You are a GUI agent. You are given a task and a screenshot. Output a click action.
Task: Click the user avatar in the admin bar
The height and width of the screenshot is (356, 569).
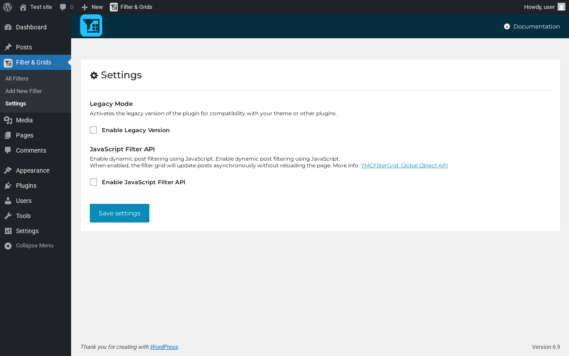click(561, 7)
